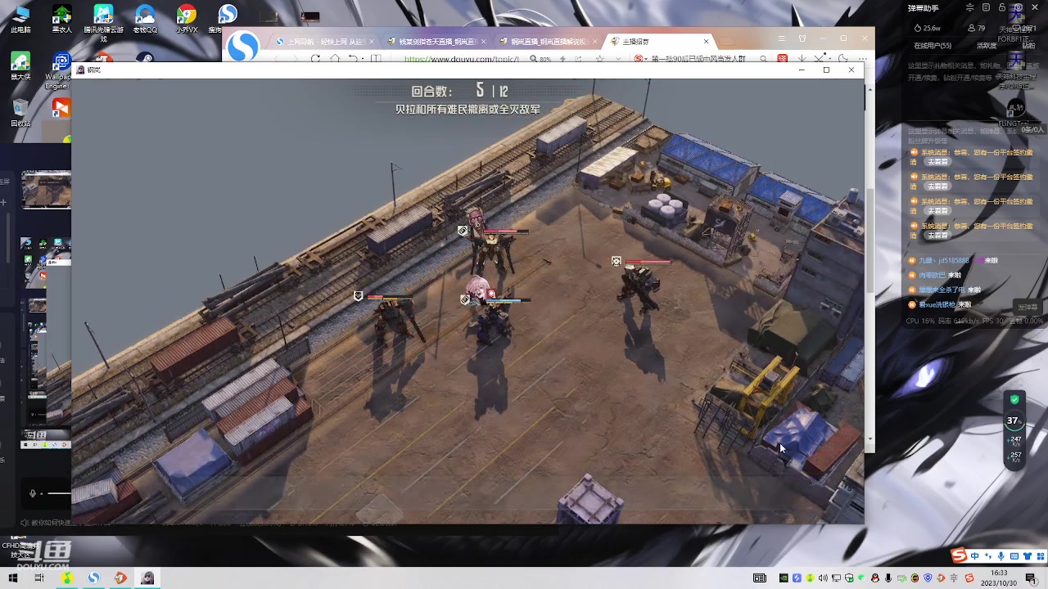Click the browser undo-close arrow icon
The image size is (1048, 589).
354,59
